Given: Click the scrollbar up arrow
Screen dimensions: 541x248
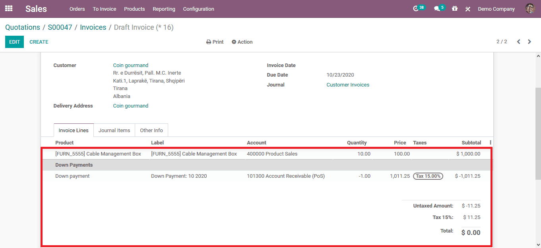Looking at the screenshot, I should 538,56.
